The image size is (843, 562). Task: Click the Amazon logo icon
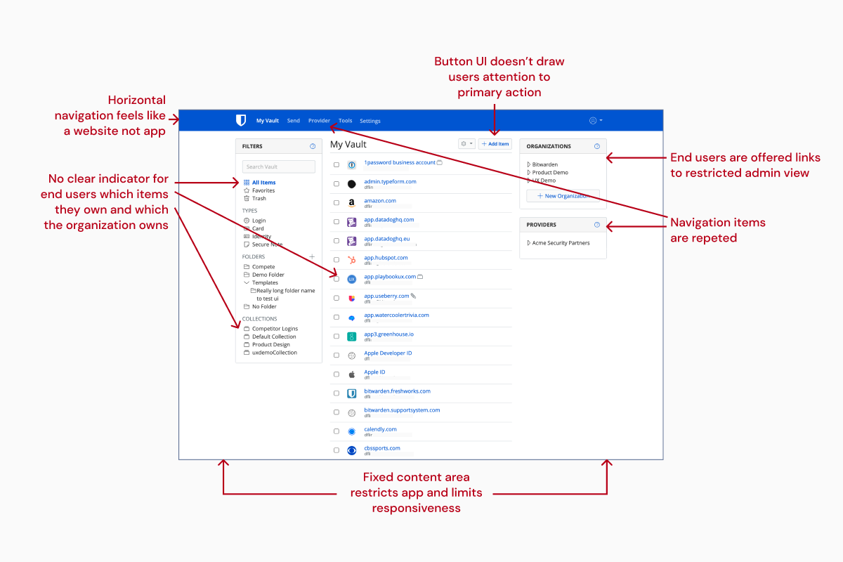tap(352, 203)
